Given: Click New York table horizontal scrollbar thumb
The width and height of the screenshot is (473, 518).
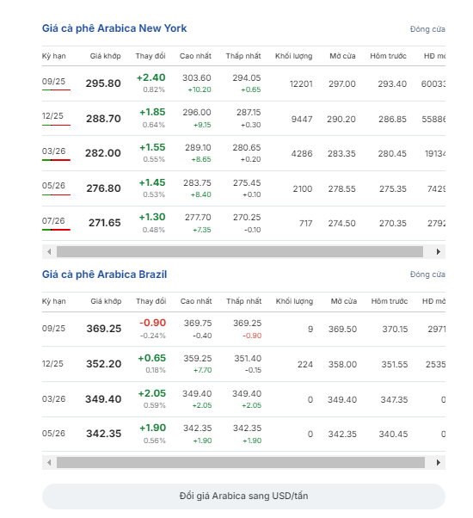Looking at the screenshot, I should (240, 252).
